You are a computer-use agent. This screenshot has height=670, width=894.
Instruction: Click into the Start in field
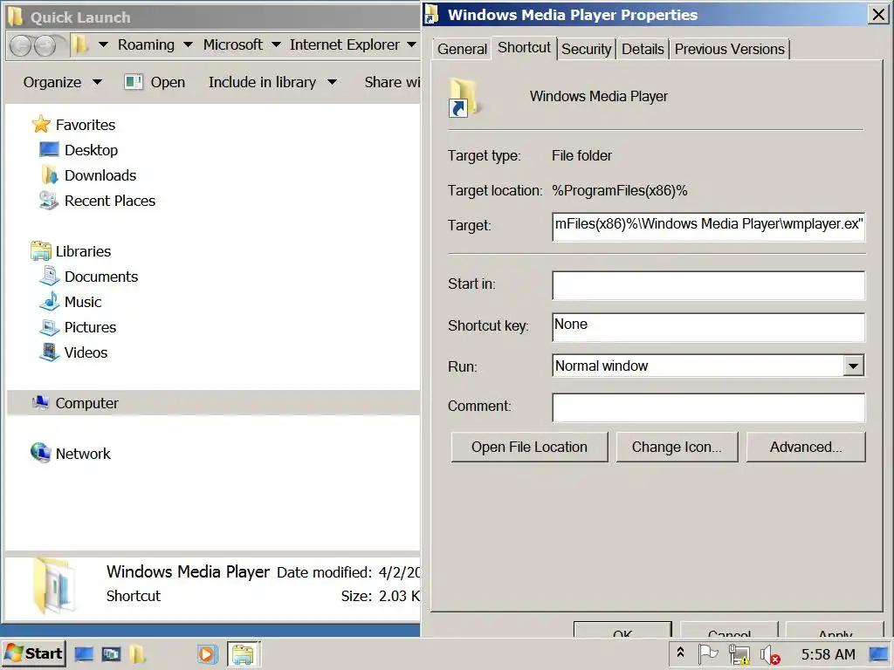point(708,285)
